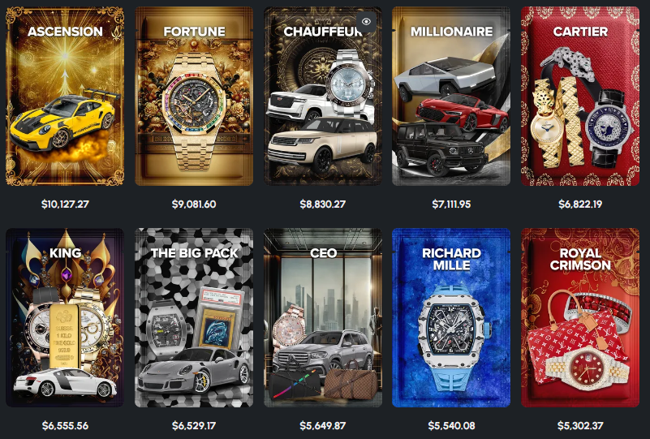
Task: Open the Fortune pack with gold watch
Action: click(194, 97)
